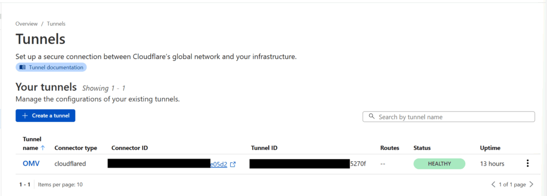Screen dimensions: 547x196
Task: Click the book icon in Tunnel documentation
Action: 22,67
